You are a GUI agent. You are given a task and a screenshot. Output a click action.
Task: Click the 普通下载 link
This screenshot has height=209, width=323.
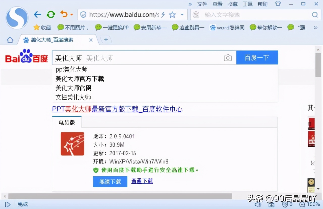(x=142, y=181)
